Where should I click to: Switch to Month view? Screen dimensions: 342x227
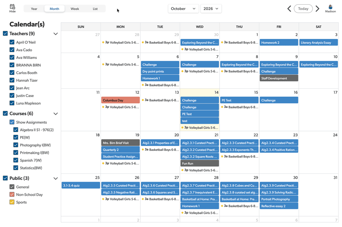point(54,9)
